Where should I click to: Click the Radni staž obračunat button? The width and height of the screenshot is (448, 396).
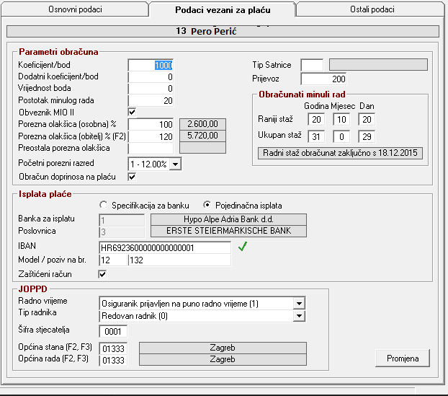340,153
